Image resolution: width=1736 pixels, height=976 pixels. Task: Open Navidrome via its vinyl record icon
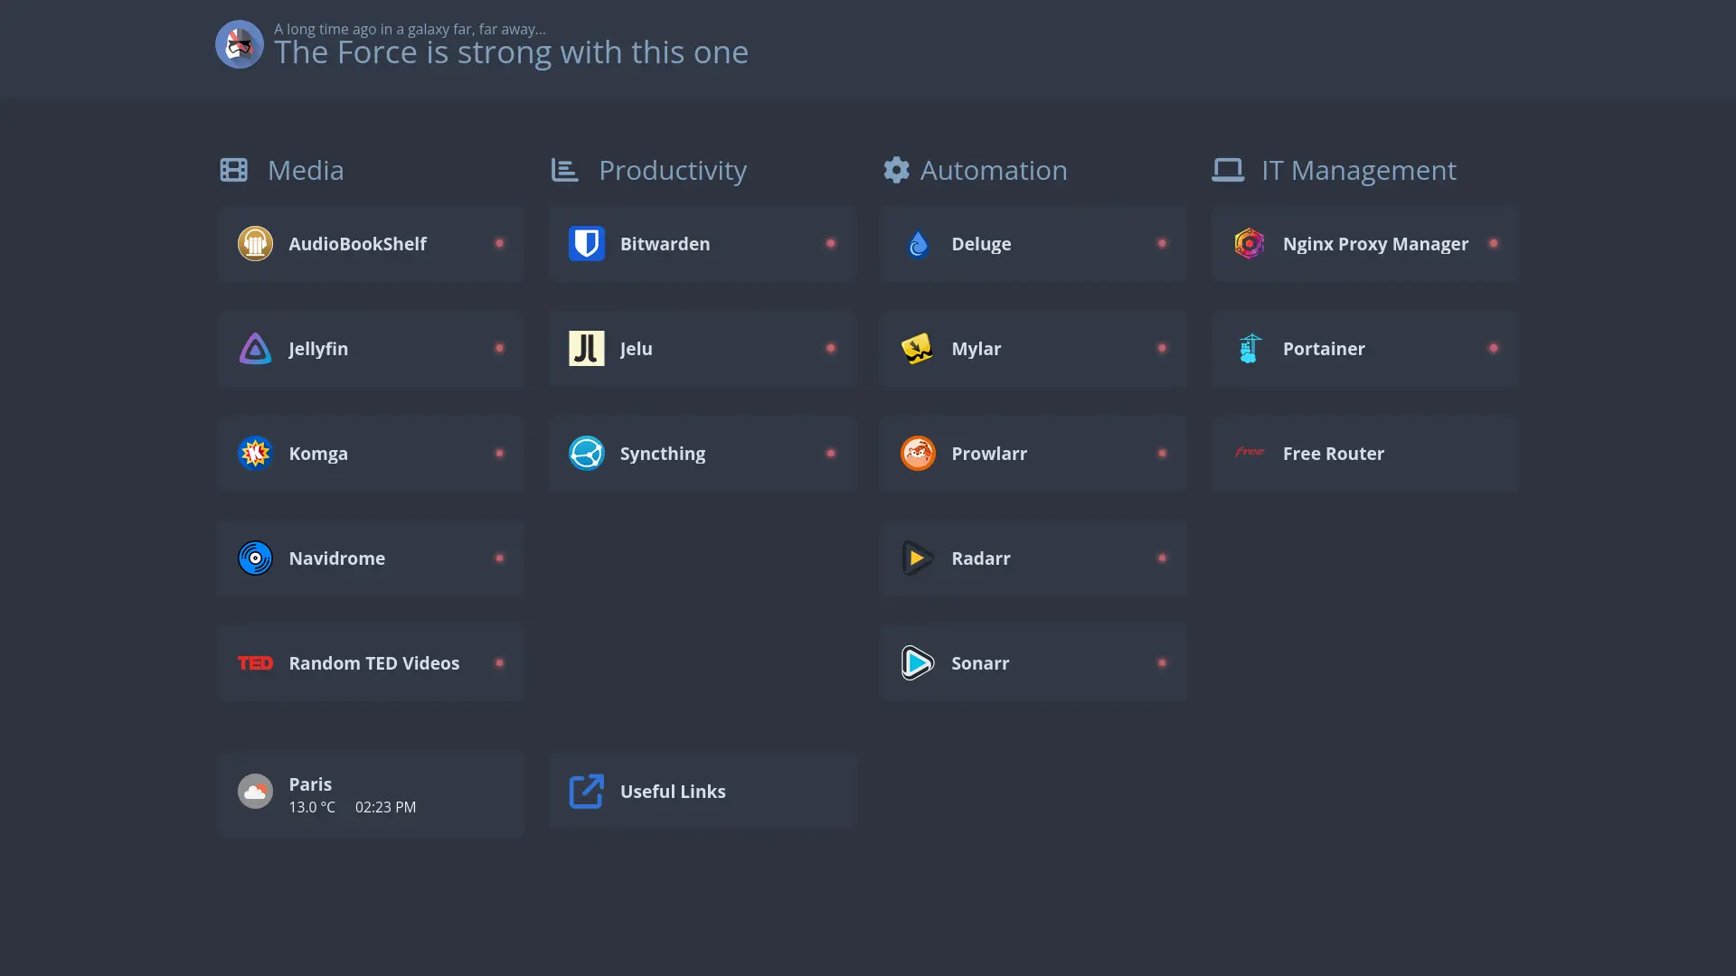tap(254, 558)
